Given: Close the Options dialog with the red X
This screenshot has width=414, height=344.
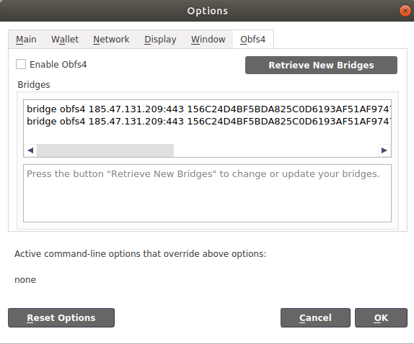Looking at the screenshot, I should pos(405,11).
